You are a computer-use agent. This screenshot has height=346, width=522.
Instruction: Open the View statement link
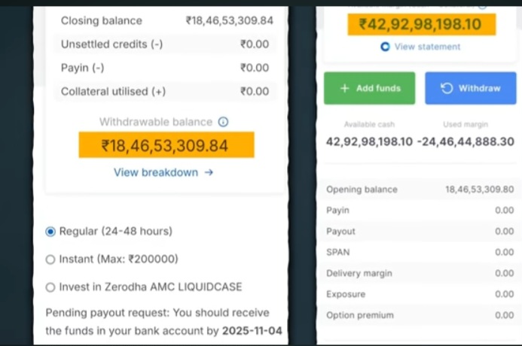click(427, 47)
